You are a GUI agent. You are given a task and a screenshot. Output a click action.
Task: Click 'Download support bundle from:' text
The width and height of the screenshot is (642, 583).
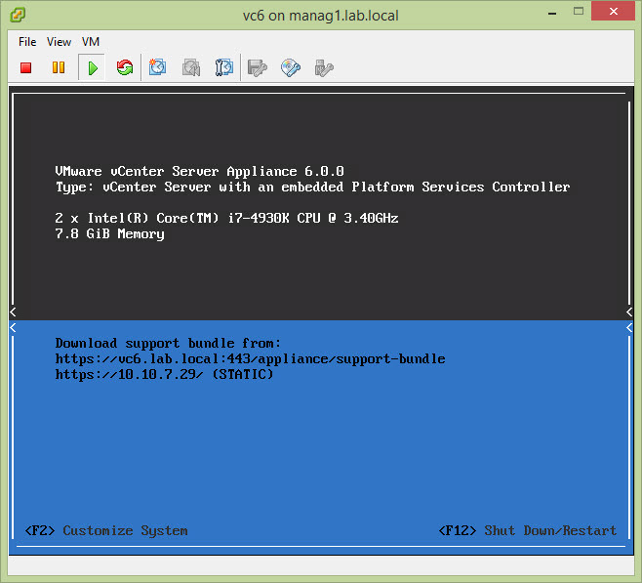[x=168, y=343]
